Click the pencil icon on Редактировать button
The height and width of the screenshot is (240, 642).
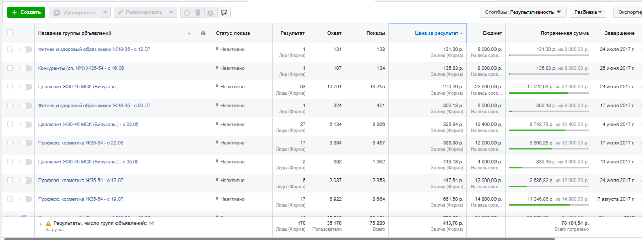coord(121,12)
